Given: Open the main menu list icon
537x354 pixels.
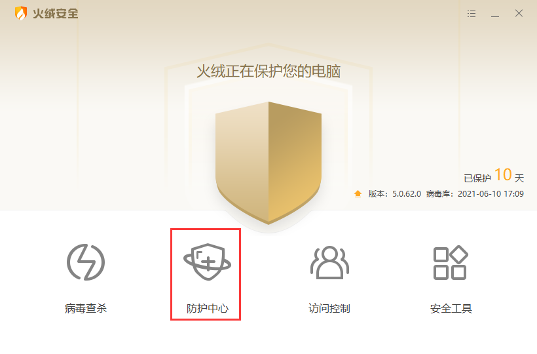Looking at the screenshot, I should click(472, 13).
